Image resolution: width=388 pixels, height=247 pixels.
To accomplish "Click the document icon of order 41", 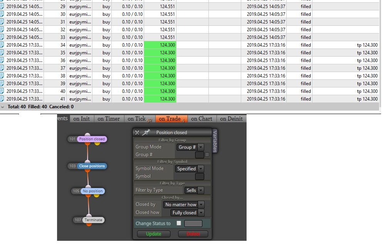I will tap(2, 99).
